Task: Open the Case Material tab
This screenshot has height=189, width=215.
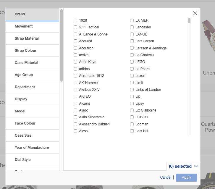Action: 32,63
